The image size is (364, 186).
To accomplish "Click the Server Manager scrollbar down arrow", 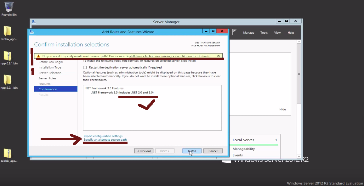I will click(x=299, y=156).
